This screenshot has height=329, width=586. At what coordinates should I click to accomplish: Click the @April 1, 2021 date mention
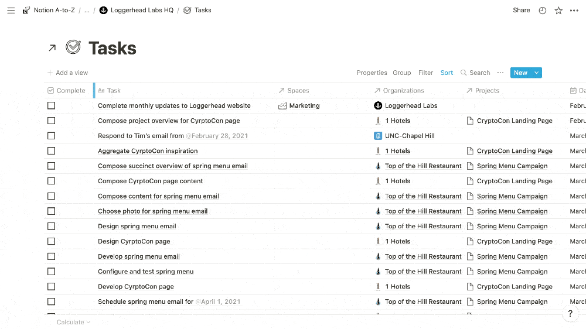(218, 301)
